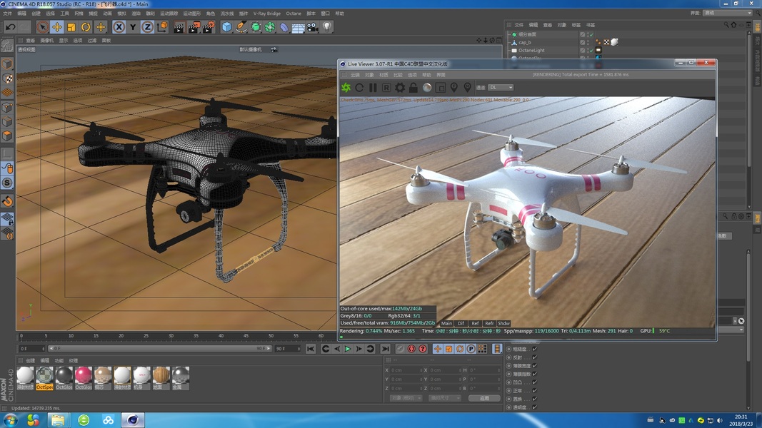Click the purple deformer icon
This screenshot has height=428, width=762.
(284, 27)
